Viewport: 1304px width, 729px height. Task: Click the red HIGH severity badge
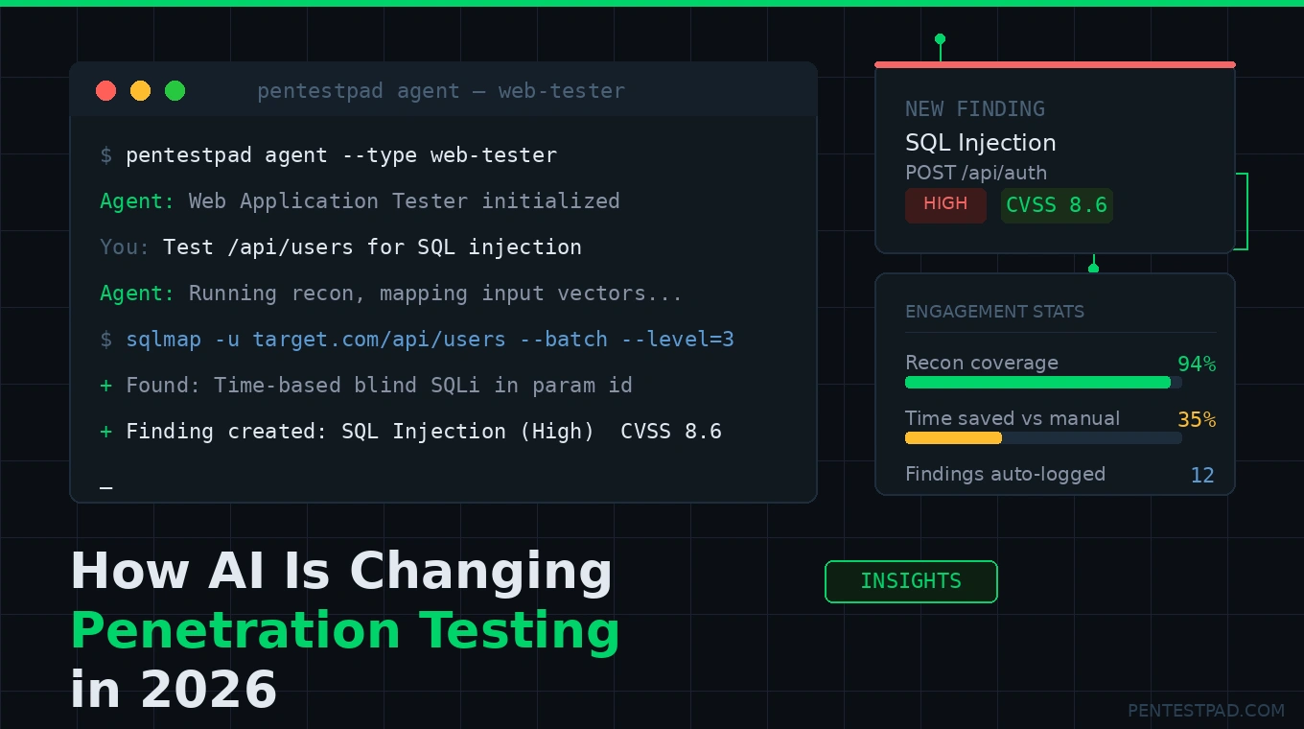click(945, 204)
